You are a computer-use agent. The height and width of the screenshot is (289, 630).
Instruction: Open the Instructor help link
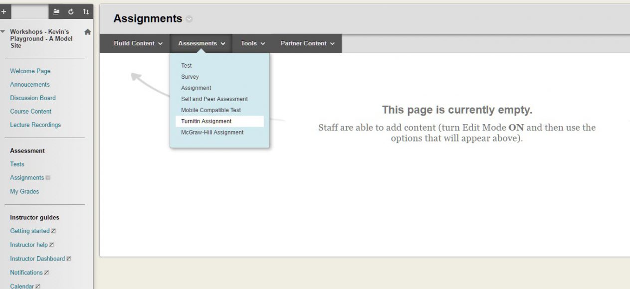click(29, 245)
